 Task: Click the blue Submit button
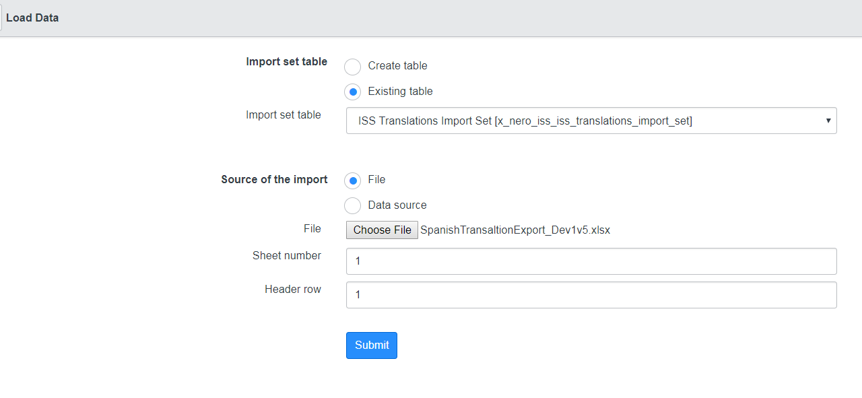pyautogui.click(x=371, y=345)
